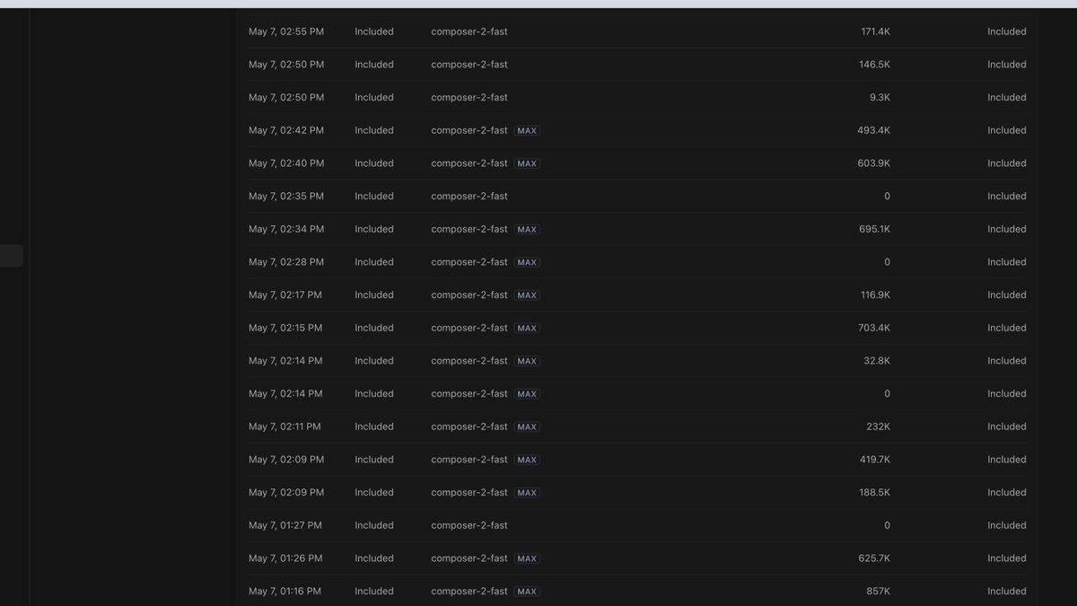This screenshot has width=1077, height=606.
Task: Click the May 7, 02:35 PM date cell
Action: (286, 196)
